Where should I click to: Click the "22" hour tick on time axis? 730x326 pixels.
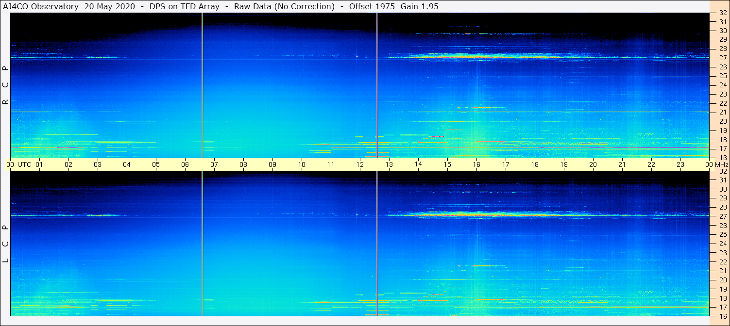(x=651, y=164)
